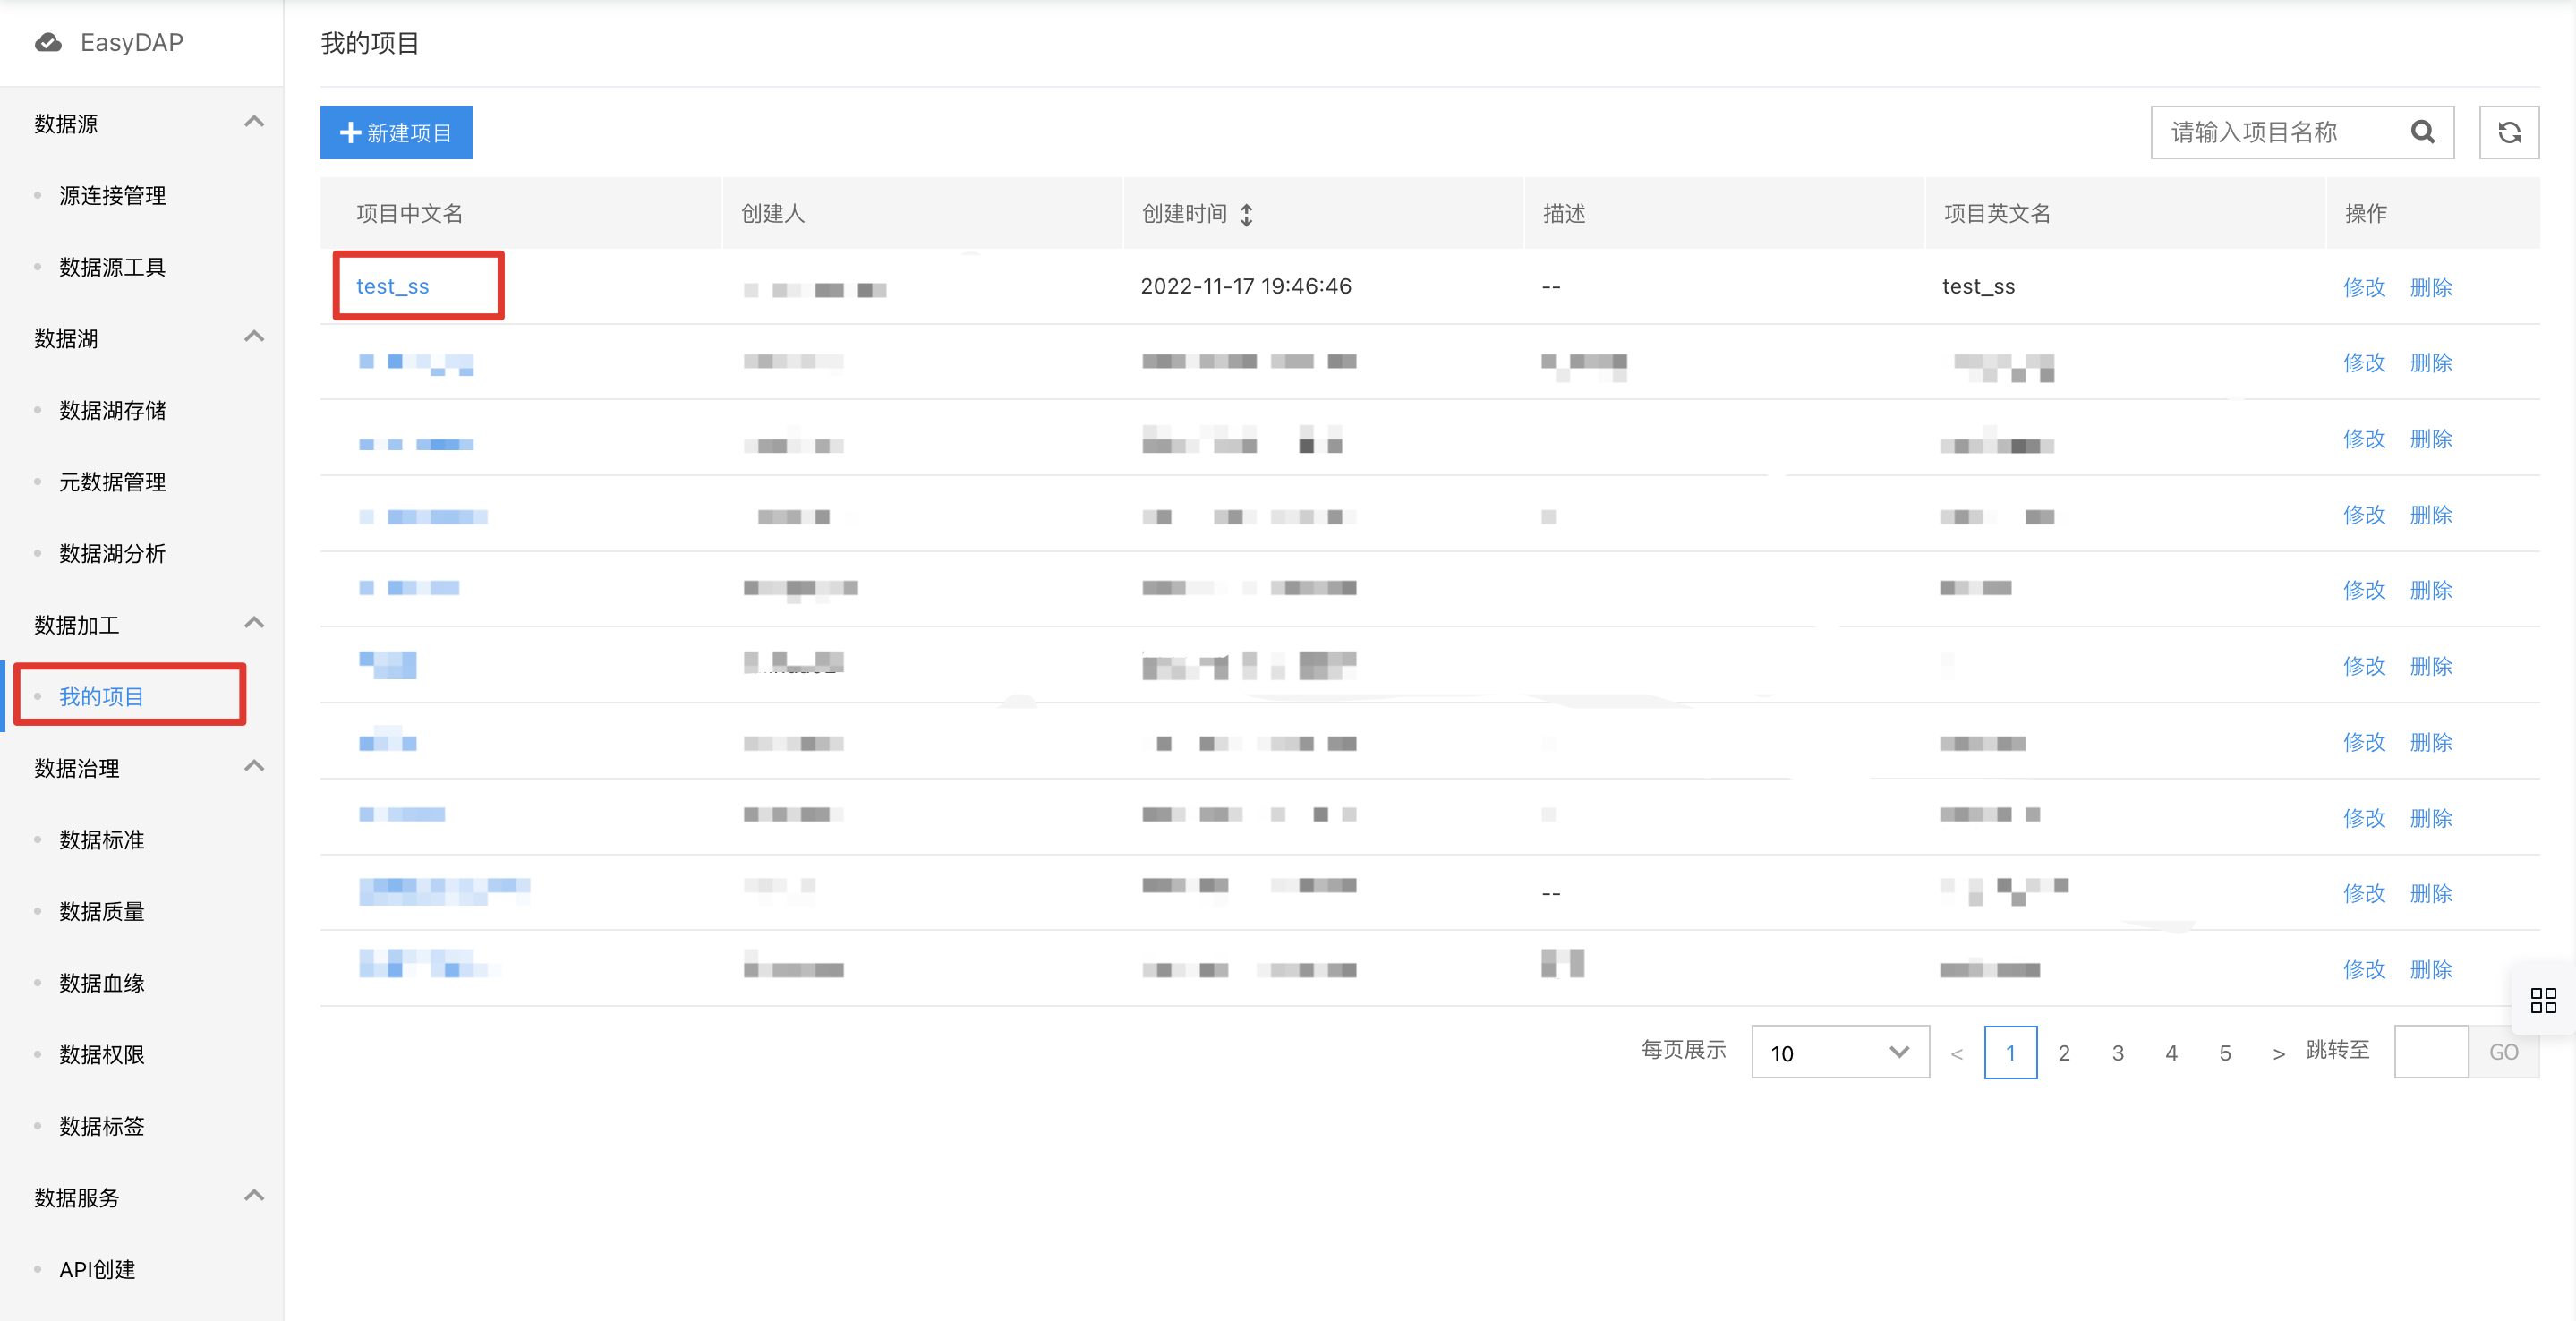Sort by 创建时间 column arrows
The width and height of the screenshot is (2576, 1321).
(x=1246, y=214)
